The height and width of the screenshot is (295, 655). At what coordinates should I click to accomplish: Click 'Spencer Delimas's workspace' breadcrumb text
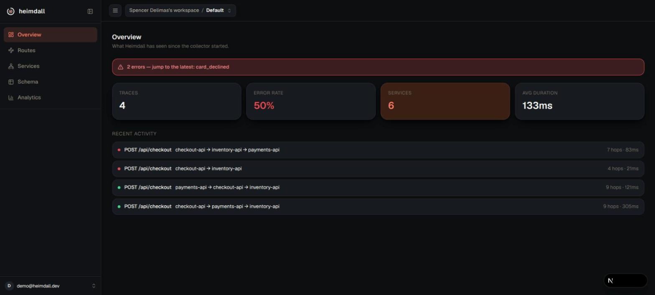click(x=164, y=10)
